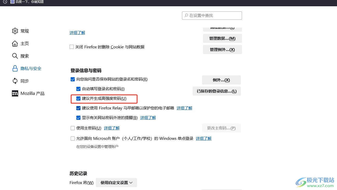Open the Search magnifier icon in the sidebar
The width and height of the screenshot is (337, 190).
(15, 56)
